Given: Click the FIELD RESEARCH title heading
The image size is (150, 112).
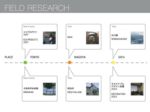Looking at the screenshot, I should 37,8.
